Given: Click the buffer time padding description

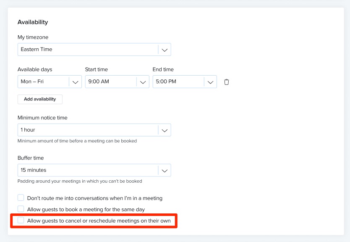Looking at the screenshot, I should click(x=80, y=181).
